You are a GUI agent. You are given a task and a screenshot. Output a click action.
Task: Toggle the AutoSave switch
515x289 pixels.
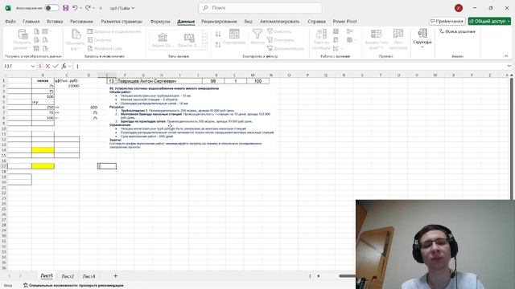[51, 8]
